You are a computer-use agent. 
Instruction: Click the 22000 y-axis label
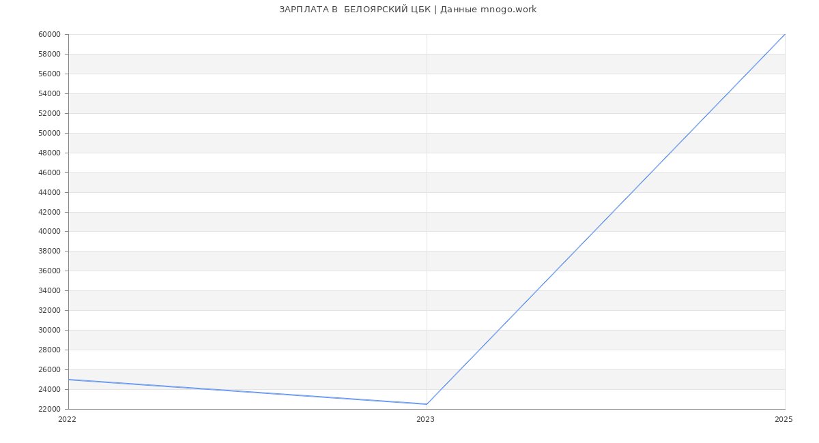click(x=50, y=409)
